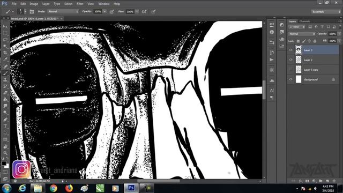
Task: Select the Path Selection tool
Action: click(5, 133)
